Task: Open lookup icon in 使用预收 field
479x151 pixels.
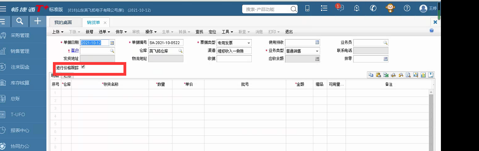Action: click(317, 43)
